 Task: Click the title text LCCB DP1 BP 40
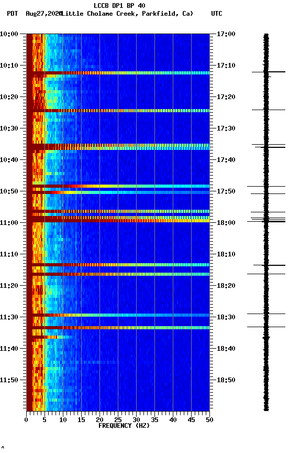click(119, 5)
